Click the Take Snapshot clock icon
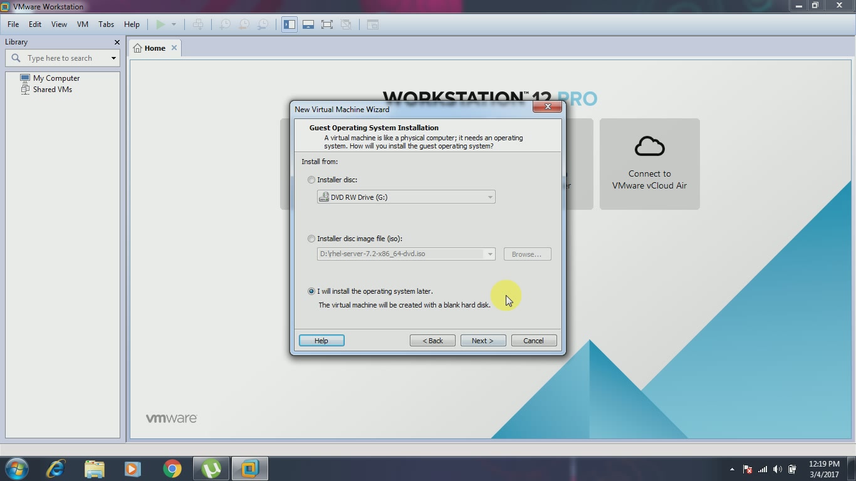This screenshot has width=856, height=481. (x=225, y=24)
